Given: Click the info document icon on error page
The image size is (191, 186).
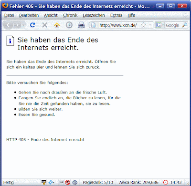Looking at the screenshot, I should click(10, 41).
